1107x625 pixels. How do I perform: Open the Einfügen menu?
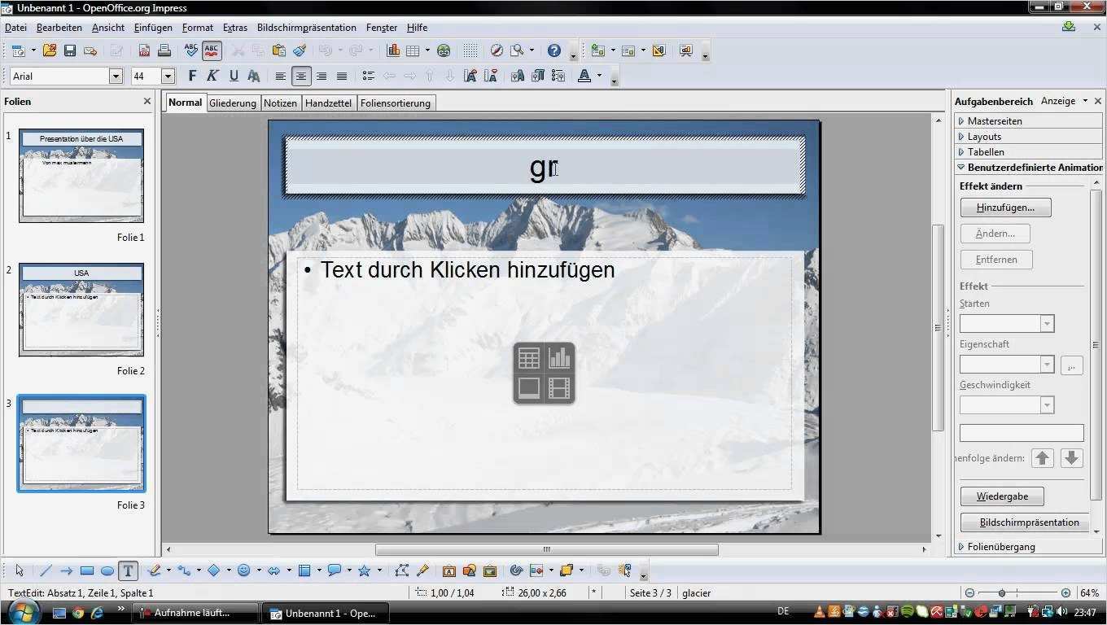coord(153,28)
